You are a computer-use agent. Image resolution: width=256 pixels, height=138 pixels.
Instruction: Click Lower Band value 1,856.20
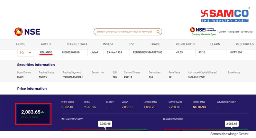[149, 107]
